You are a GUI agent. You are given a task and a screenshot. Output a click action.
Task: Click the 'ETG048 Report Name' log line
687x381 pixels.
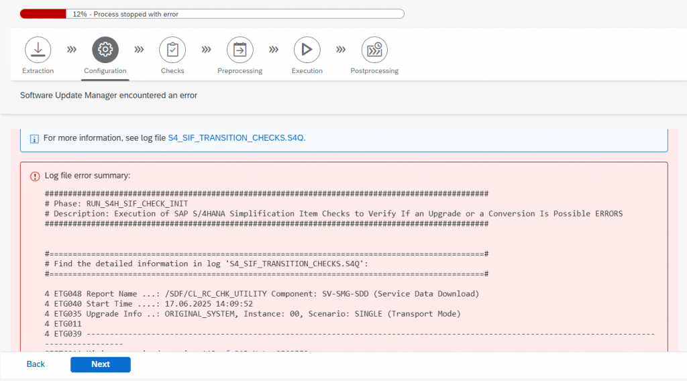[262, 294]
